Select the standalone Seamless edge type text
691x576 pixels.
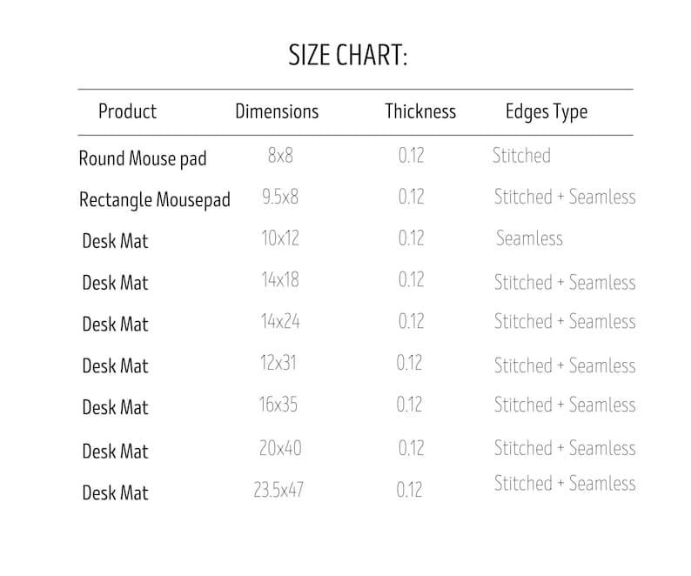point(530,238)
